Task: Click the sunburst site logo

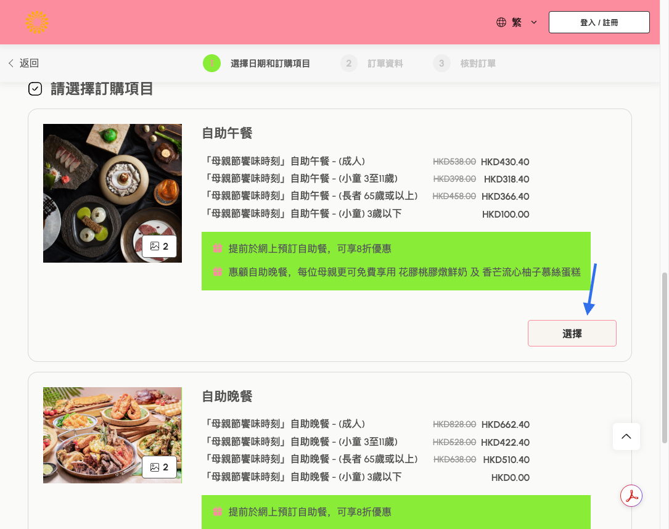Action: pos(37,22)
